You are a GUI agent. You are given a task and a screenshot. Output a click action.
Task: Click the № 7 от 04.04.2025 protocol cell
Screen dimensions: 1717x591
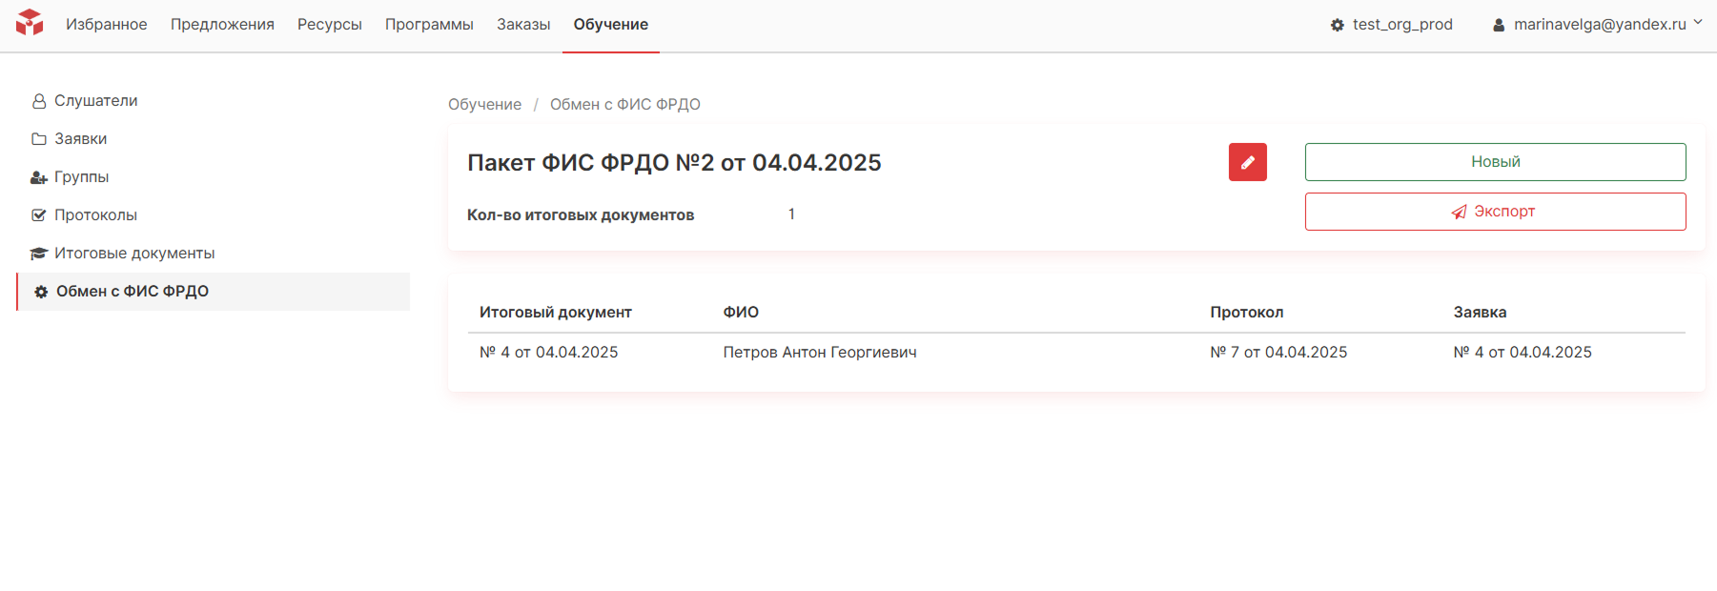1278,353
